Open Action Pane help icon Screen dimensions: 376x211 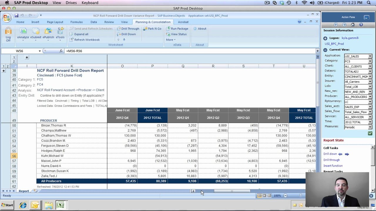coord(361,25)
